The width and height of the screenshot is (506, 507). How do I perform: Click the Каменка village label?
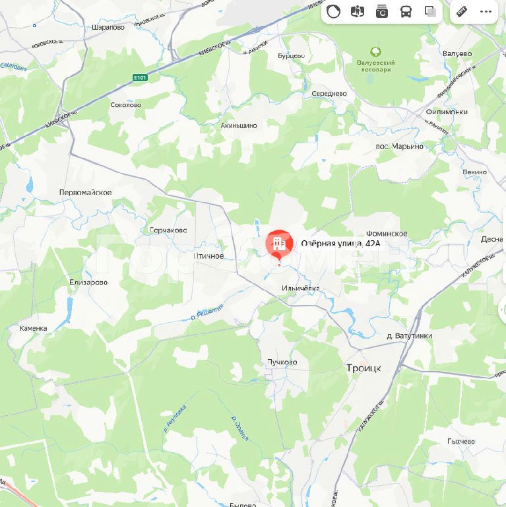point(33,329)
